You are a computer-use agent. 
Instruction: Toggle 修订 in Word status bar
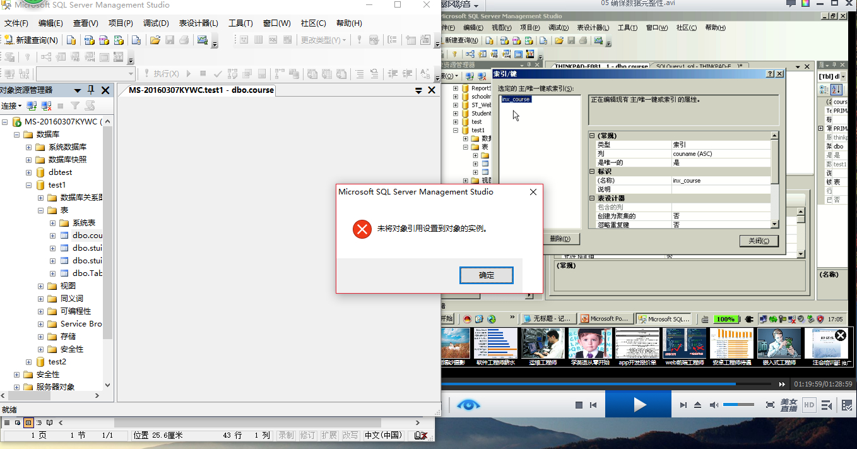(307, 435)
